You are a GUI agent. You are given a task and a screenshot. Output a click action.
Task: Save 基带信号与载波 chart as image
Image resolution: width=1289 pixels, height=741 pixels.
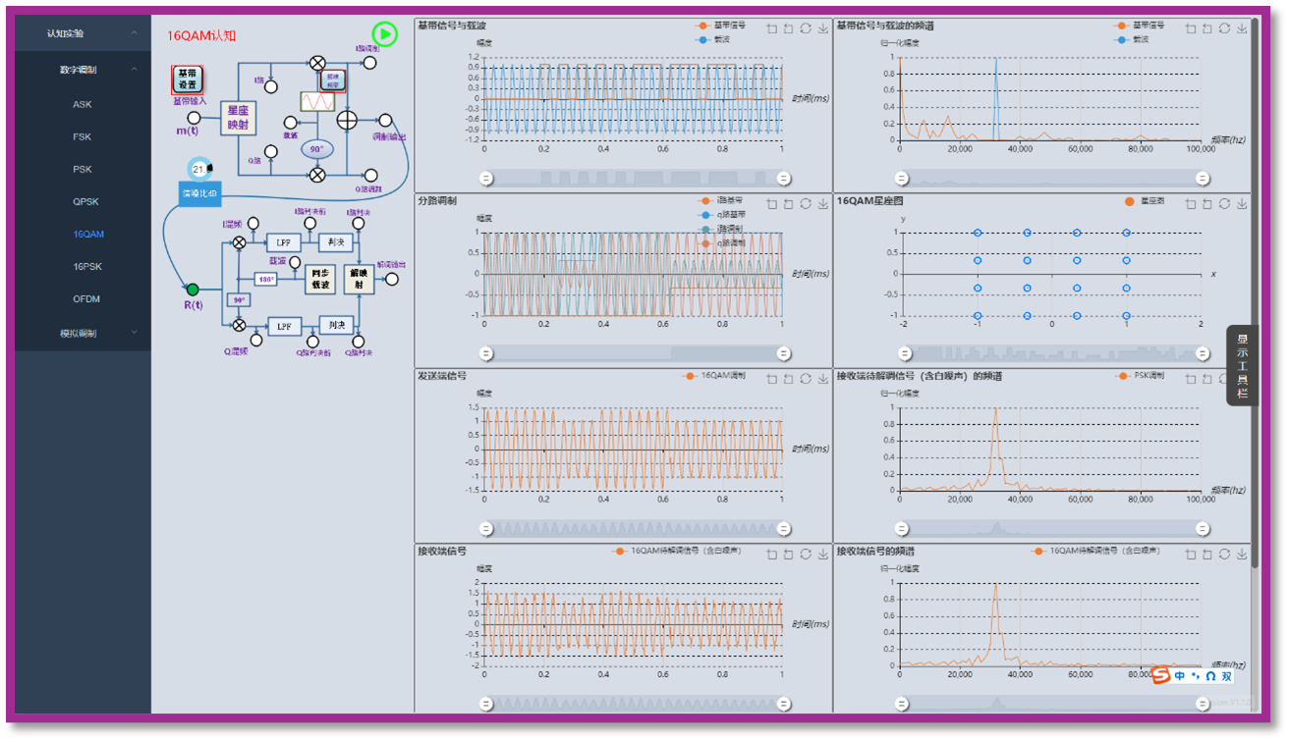pos(823,28)
